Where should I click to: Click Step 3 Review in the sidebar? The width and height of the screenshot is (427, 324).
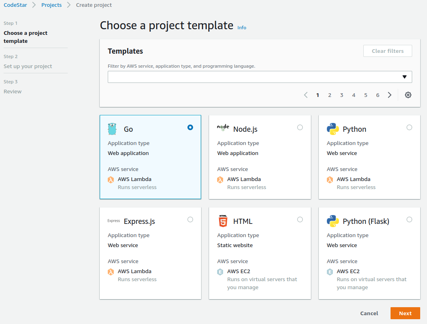pyautogui.click(x=12, y=91)
